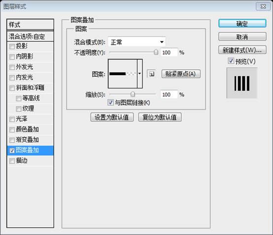Select the 样式 header item
Image resolution: width=273 pixels, height=235 pixels.
(x=30, y=25)
